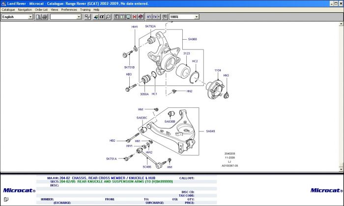
Task: Open the small arrow next to redo
Action: (x=159, y=17)
